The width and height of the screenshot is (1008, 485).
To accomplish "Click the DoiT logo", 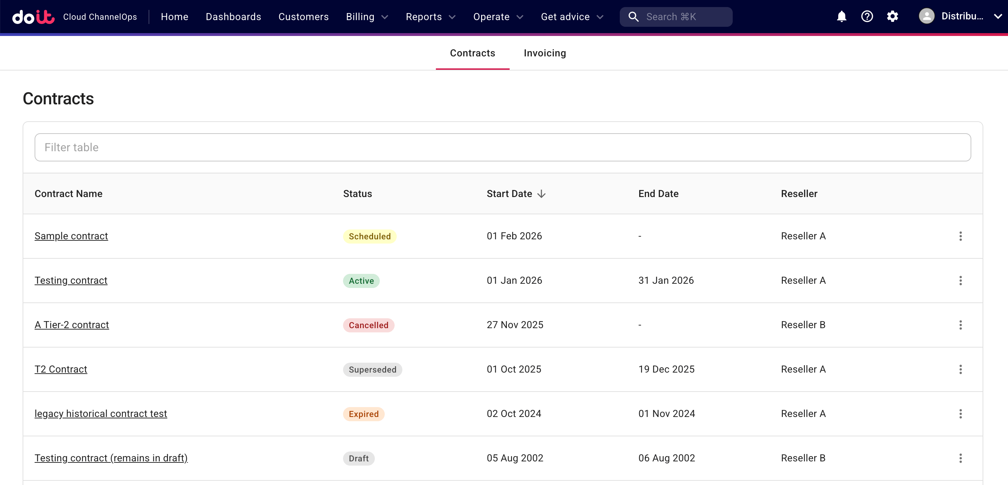I will (33, 17).
